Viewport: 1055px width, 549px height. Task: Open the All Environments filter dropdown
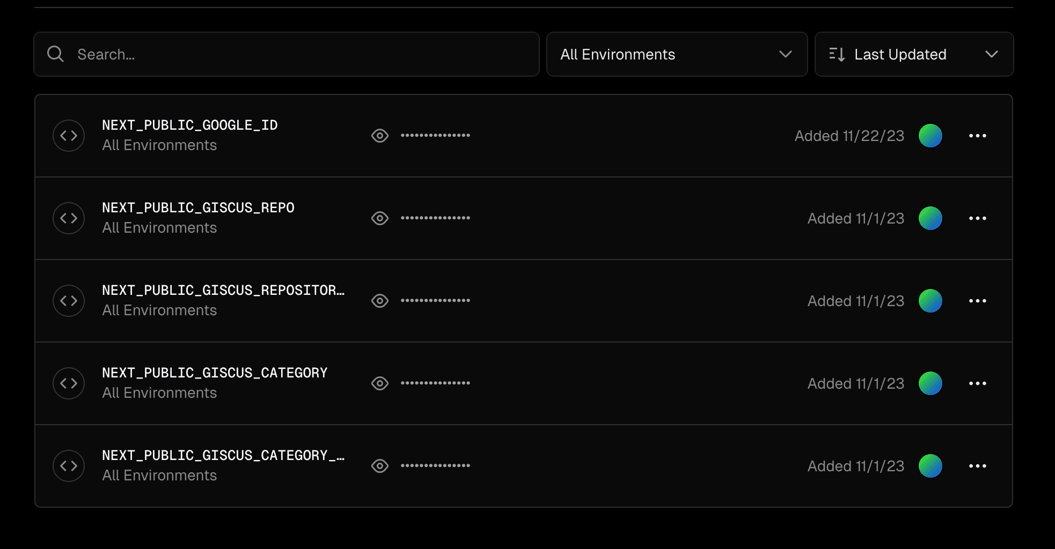click(x=677, y=54)
